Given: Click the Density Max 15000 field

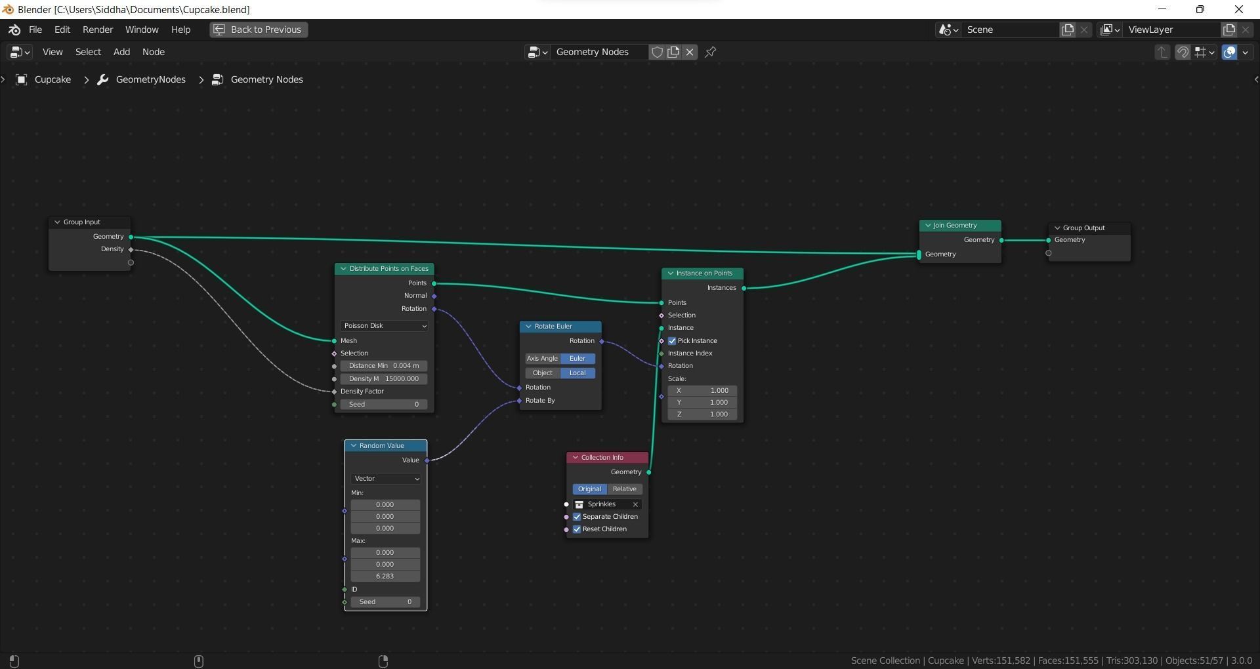Looking at the screenshot, I should click(384, 379).
